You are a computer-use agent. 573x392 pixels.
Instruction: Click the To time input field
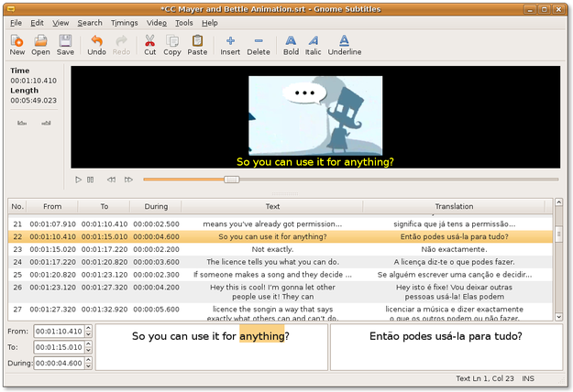click(60, 347)
